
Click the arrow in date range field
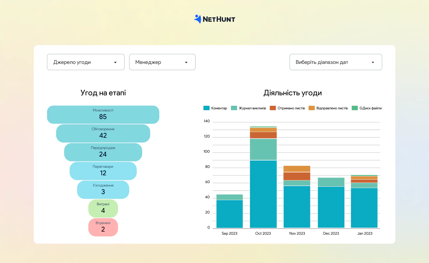pyautogui.click(x=373, y=63)
